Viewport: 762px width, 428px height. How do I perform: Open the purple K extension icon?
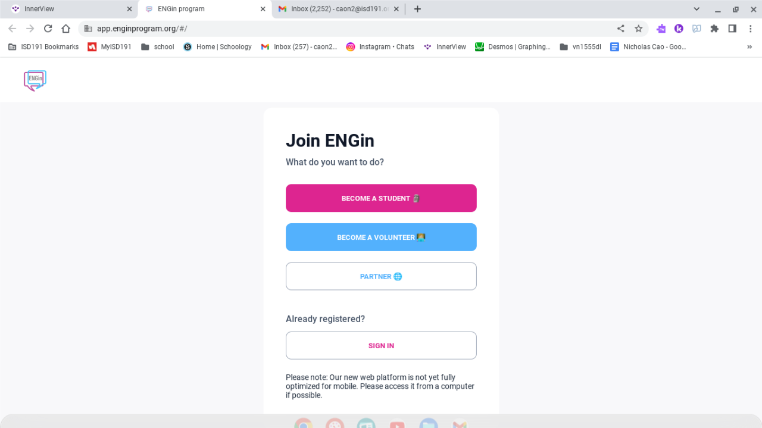679,29
